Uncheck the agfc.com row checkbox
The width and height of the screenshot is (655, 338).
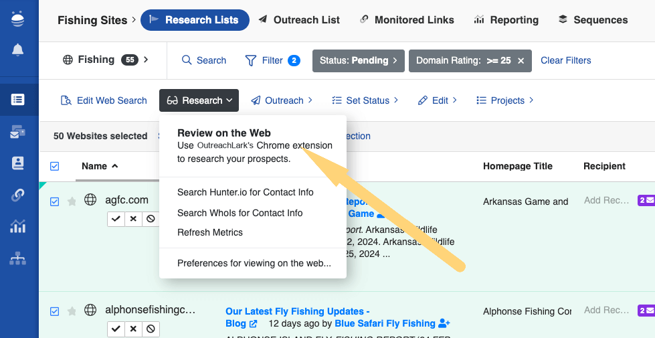pyautogui.click(x=54, y=202)
